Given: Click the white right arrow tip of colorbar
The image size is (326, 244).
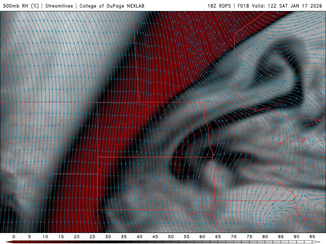Looking at the screenshot, I should [316, 242].
